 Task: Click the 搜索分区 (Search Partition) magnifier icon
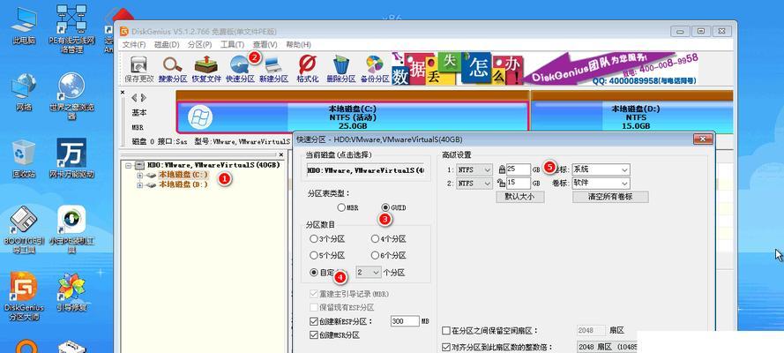(x=173, y=69)
